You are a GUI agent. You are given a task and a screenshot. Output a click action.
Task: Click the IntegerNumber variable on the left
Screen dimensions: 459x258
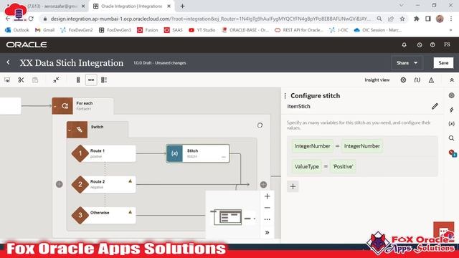pyautogui.click(x=313, y=146)
